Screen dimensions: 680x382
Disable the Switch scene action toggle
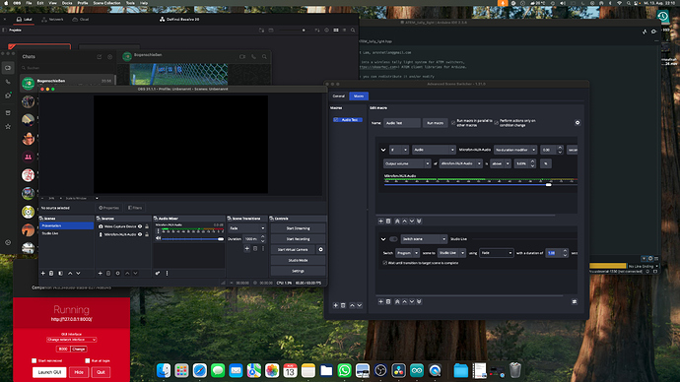point(393,239)
